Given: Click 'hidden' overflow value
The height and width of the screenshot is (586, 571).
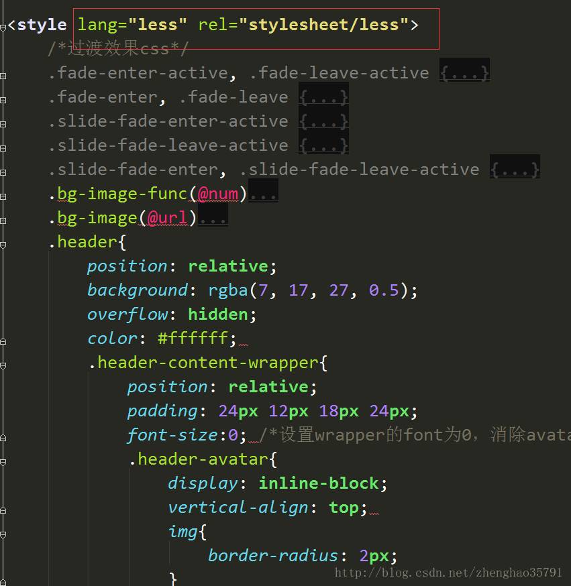Looking at the screenshot, I should click(x=217, y=314).
